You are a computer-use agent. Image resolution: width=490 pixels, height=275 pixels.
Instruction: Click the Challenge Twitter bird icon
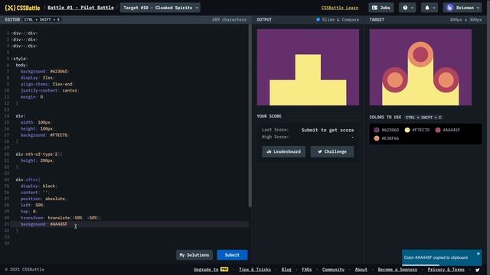click(320, 151)
